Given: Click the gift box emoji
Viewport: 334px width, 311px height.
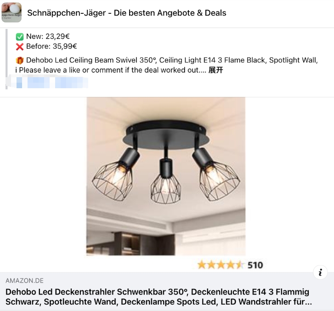Looking at the screenshot, I should coord(20,61).
